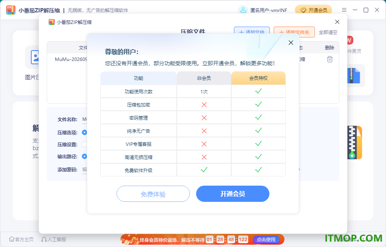This screenshot has width=386, height=247.
Task: Click the green check for non-member 免费软件升级
Action: [x=204, y=169]
